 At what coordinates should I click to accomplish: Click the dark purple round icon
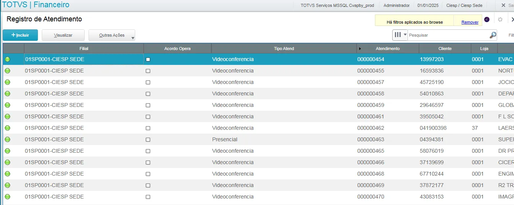(487, 19)
